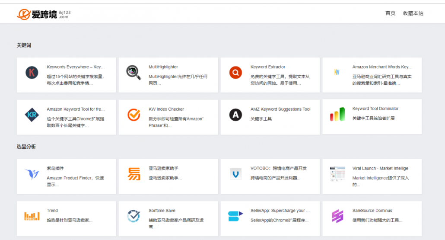Click the 紫鸟插件 bird icon
Image resolution: width=445 pixels, height=240 pixels.
point(32,174)
